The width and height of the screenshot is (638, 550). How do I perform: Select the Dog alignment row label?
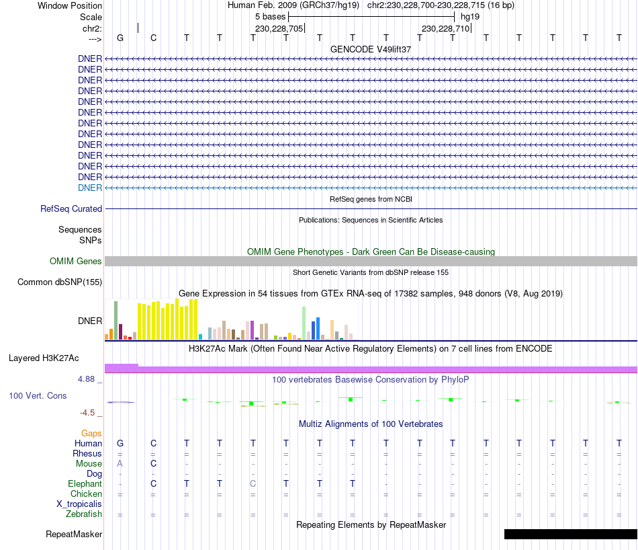click(x=94, y=474)
